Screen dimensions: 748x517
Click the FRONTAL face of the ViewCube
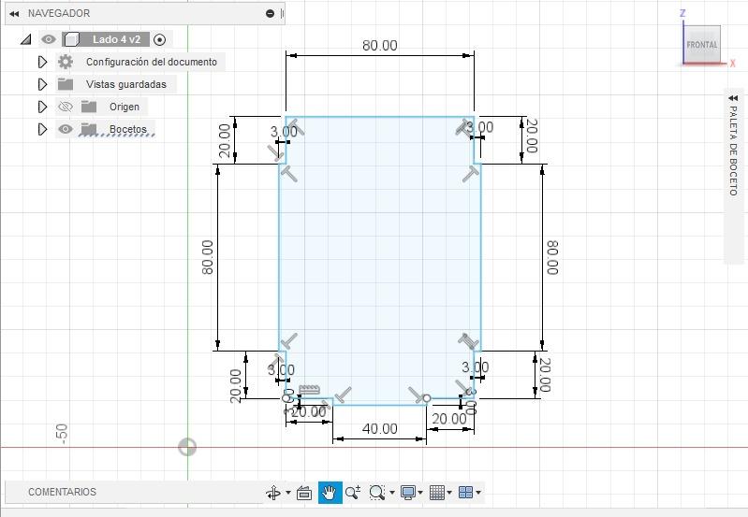pyautogui.click(x=702, y=44)
